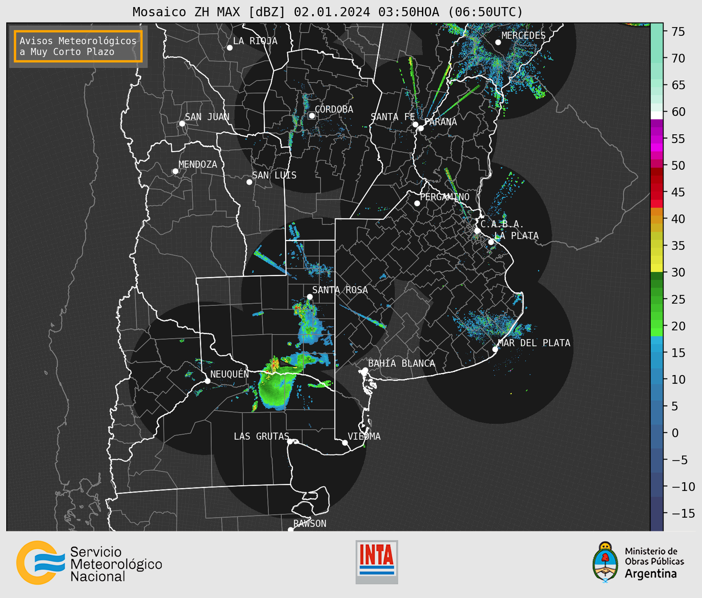This screenshot has width=702, height=598.
Task: Click the INTA logo
Action: pos(377,562)
